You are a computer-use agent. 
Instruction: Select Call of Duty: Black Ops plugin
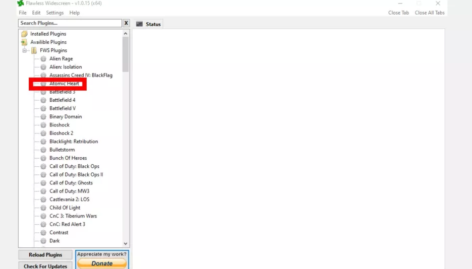[x=74, y=166]
